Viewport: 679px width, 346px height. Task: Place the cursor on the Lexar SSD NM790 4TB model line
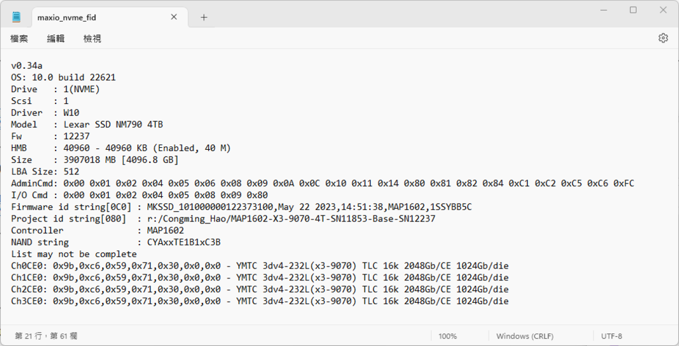pyautogui.click(x=87, y=125)
